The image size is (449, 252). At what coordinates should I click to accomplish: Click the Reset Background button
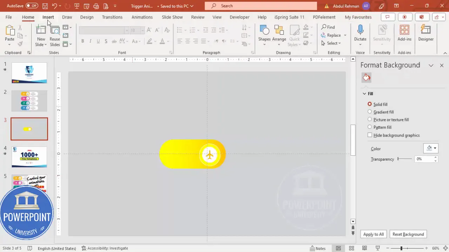[408, 234]
